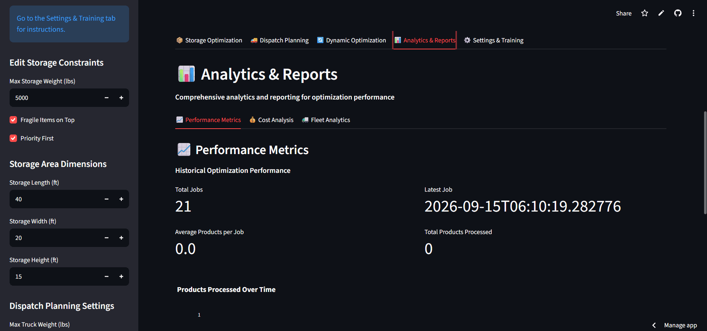Click the Storage Height input field
Screen dimensions: 707x331
(55, 276)
